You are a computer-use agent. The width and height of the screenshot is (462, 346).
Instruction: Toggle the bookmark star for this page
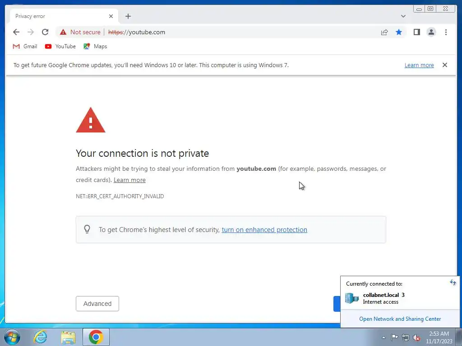point(399,32)
